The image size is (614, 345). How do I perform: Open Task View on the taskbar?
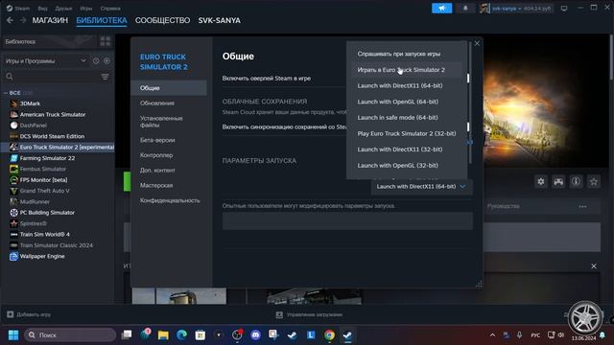coord(127,334)
